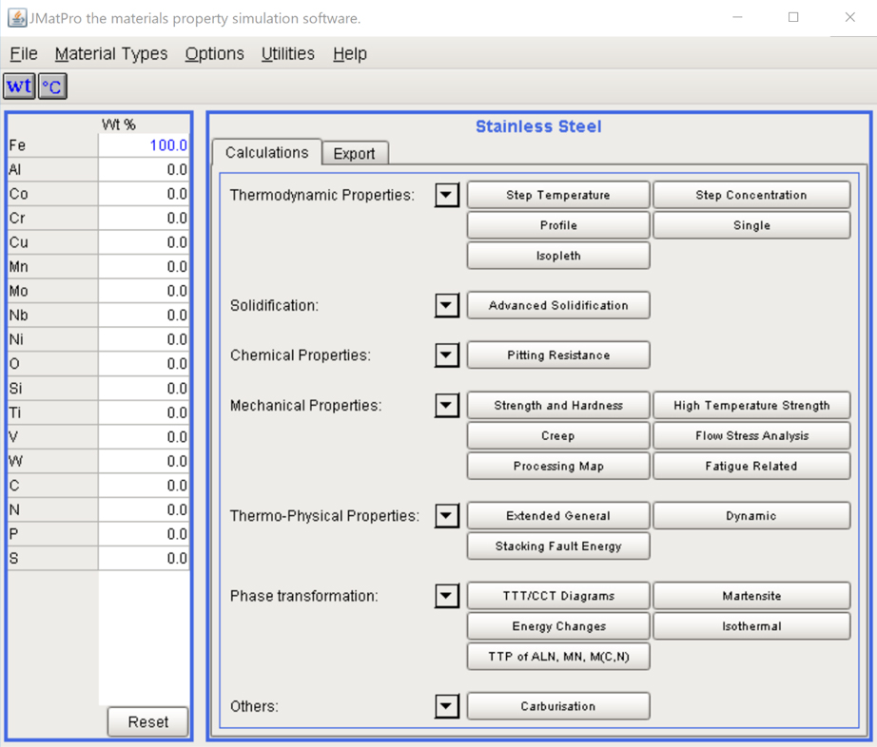877x747 pixels.
Task: Click the Carburisation button
Action: (x=558, y=705)
